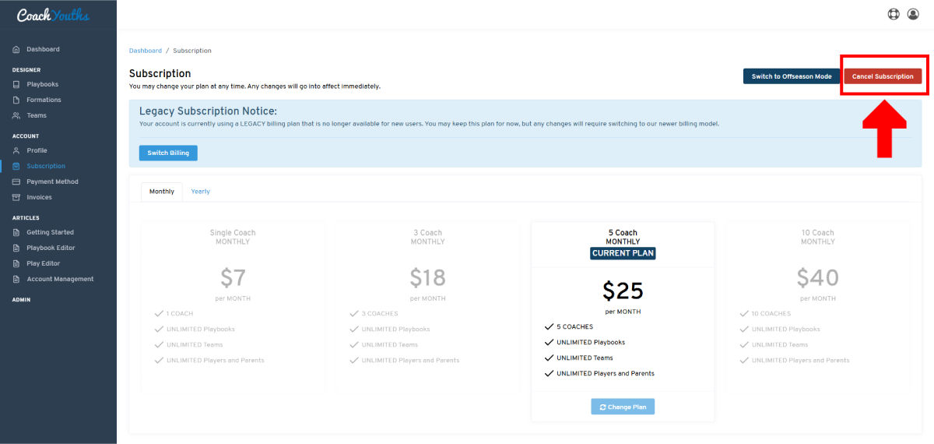The width and height of the screenshot is (934, 444).
Task: Click the Subscription calendar icon
Action: click(x=16, y=166)
